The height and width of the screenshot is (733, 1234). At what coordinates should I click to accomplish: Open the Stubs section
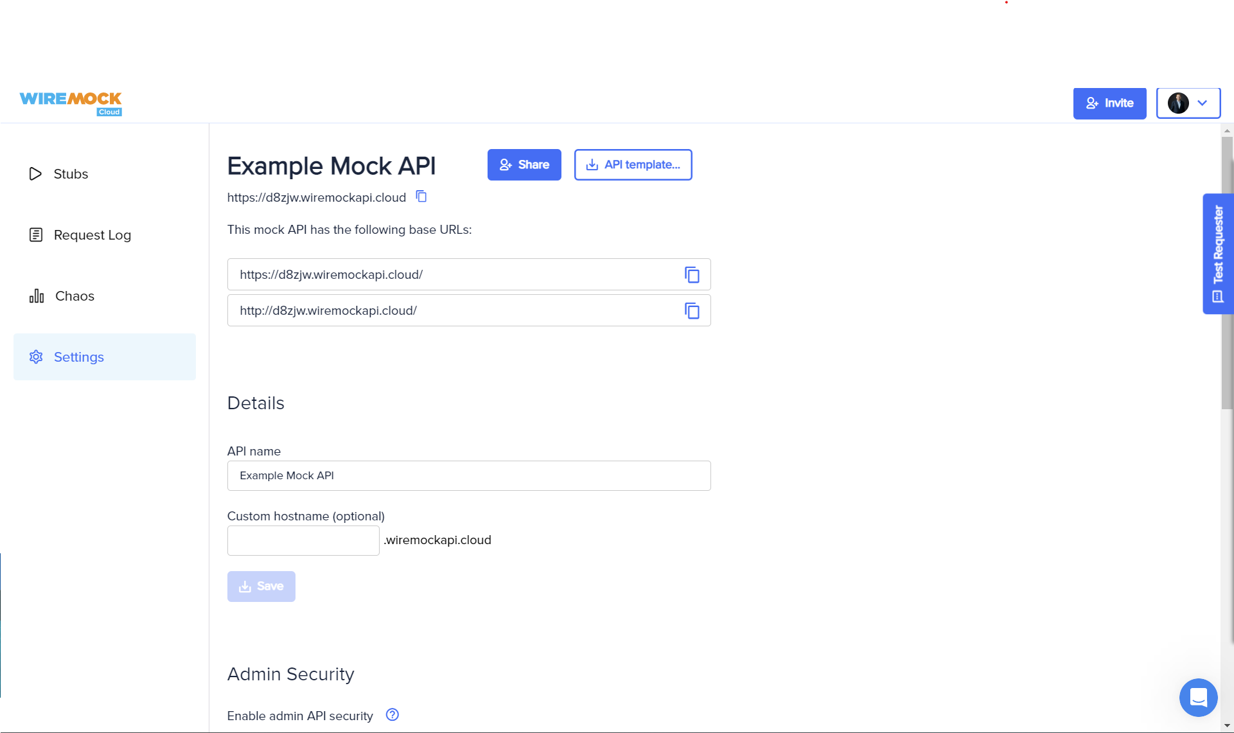105,173
